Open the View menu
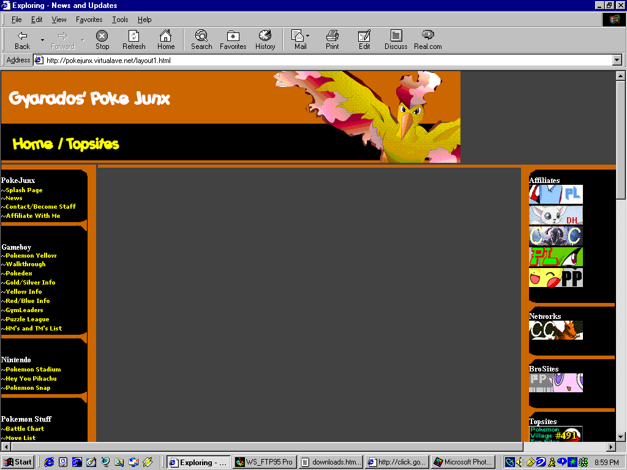This screenshot has height=470, width=627. (x=59, y=20)
